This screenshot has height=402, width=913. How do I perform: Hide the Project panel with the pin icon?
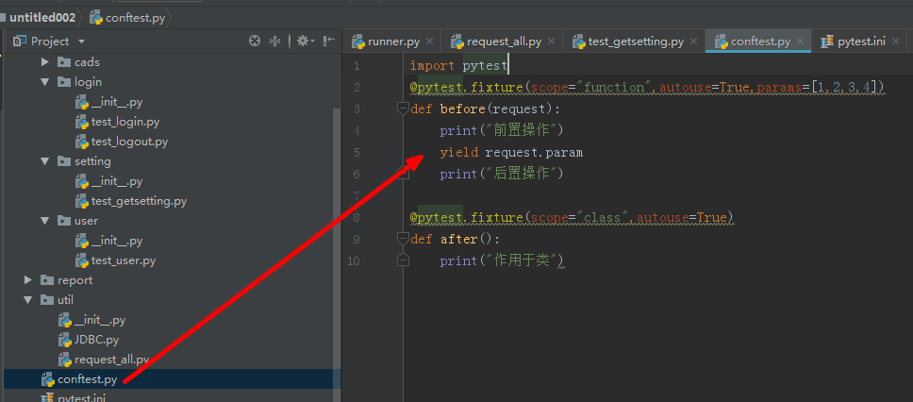click(x=329, y=41)
